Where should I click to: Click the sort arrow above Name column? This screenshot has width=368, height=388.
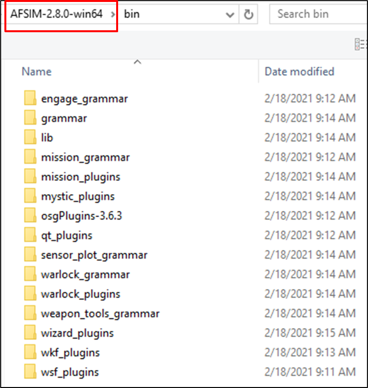138,62
